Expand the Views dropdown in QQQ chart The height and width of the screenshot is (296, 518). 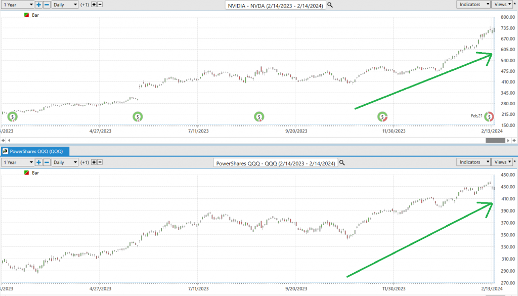[x=502, y=162]
